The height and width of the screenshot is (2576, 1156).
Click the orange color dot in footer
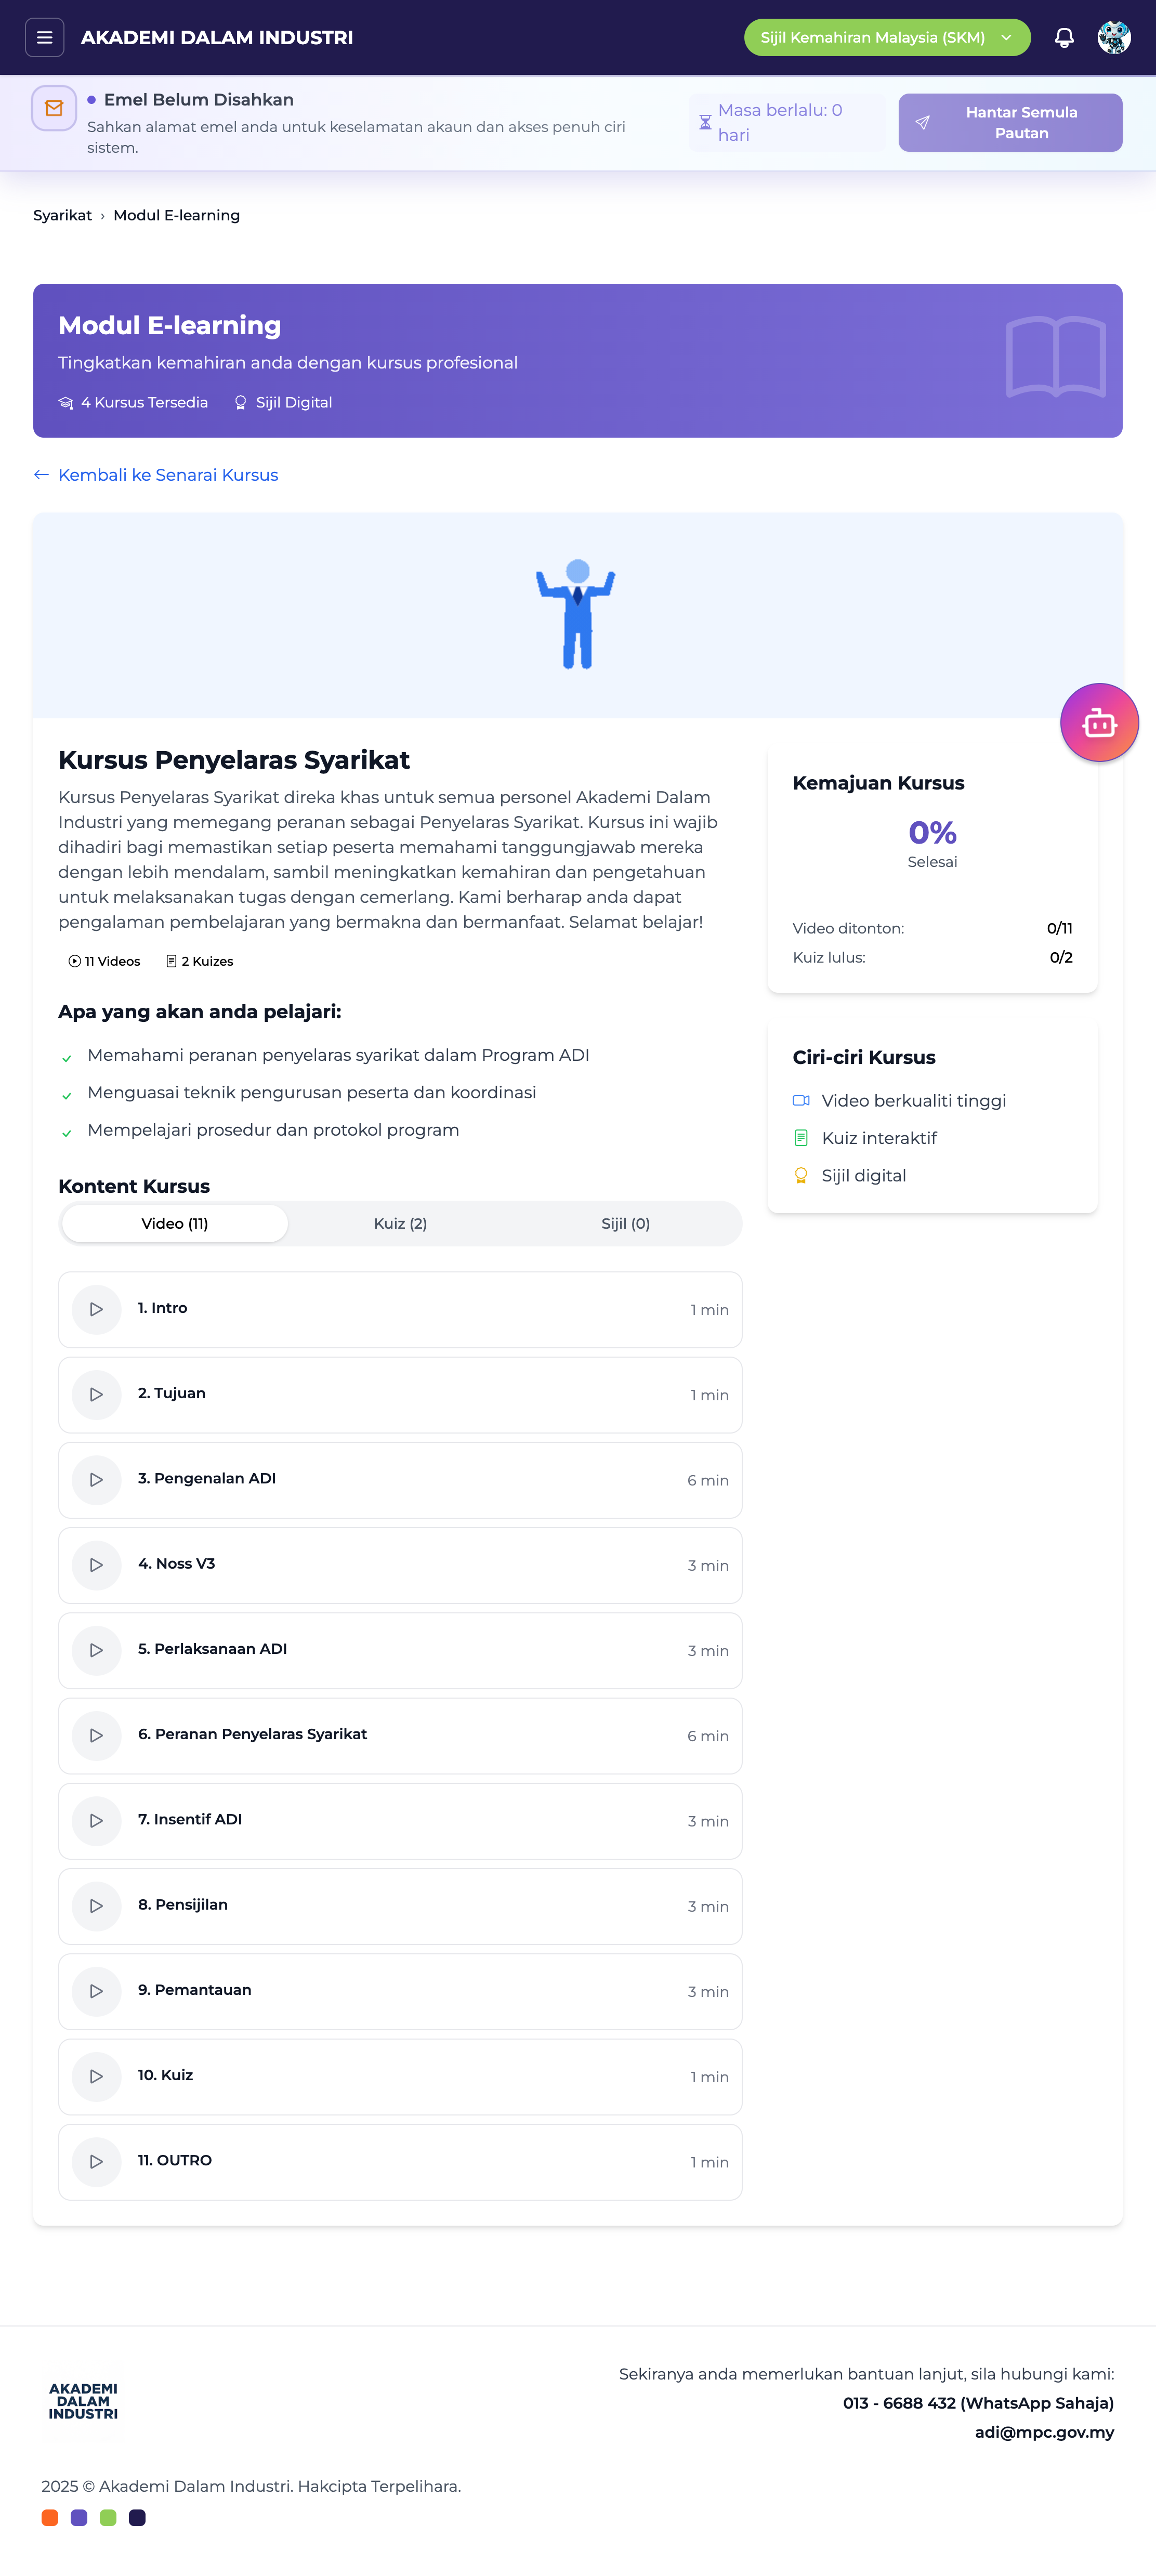(50, 2517)
